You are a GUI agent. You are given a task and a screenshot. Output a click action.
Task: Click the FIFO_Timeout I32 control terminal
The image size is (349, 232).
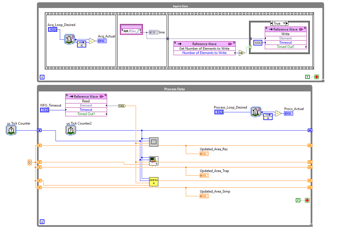pyautogui.click(x=44, y=110)
